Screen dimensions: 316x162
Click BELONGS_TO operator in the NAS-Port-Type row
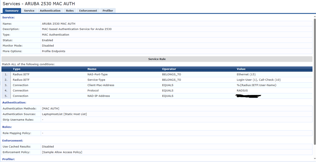(171, 74)
